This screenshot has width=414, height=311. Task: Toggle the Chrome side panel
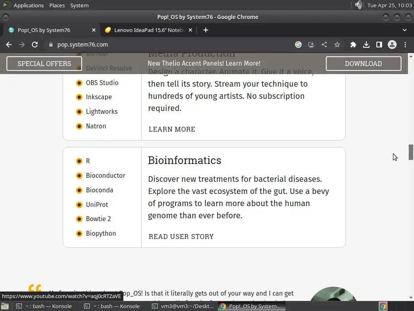click(379, 45)
